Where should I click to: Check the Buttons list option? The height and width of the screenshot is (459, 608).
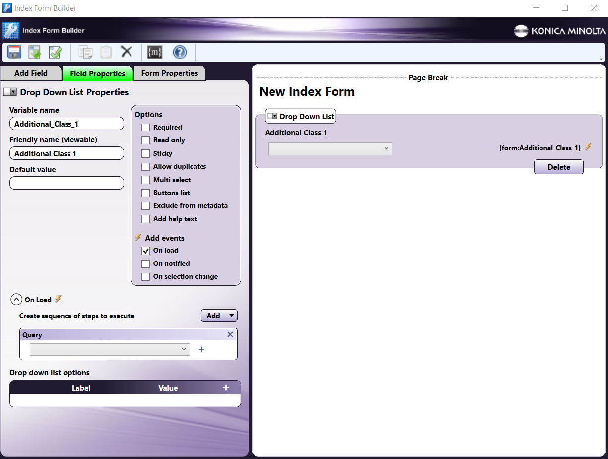[x=145, y=193]
